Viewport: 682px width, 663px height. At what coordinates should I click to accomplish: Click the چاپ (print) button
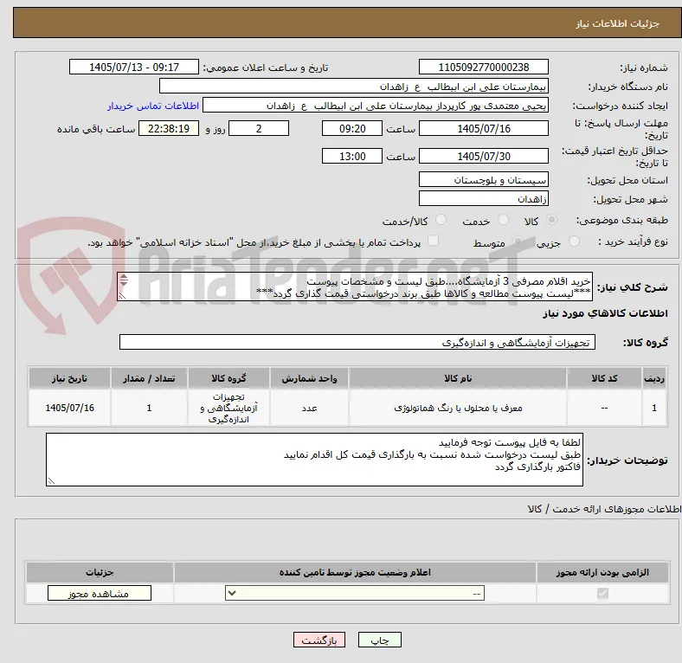379,640
